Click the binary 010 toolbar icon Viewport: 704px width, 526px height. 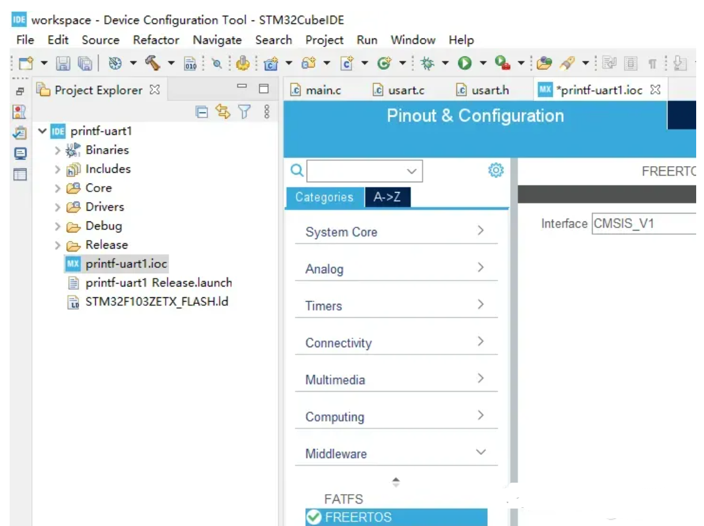(190, 63)
